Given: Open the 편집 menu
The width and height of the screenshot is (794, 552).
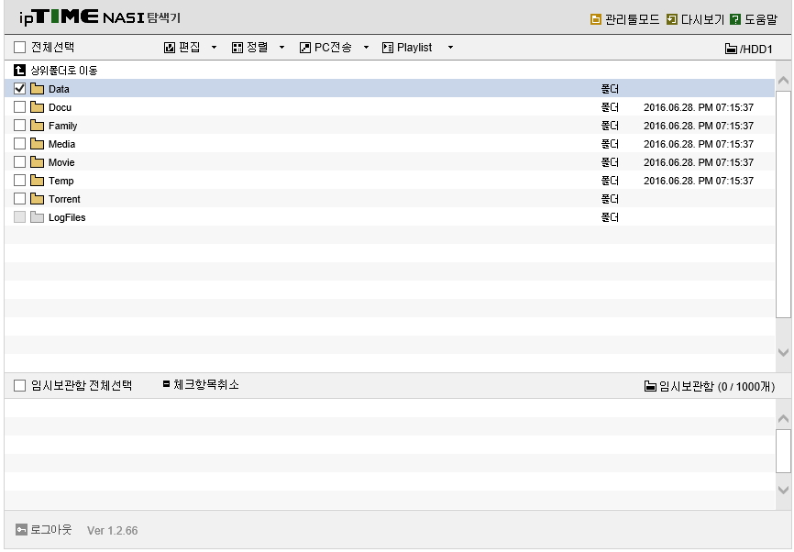Looking at the screenshot, I should coord(182,48).
